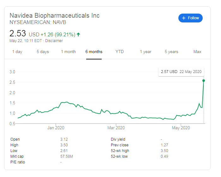Screen dimensions: 221x177
Task: Switch to the 1 month tab
Action: (x=68, y=52)
